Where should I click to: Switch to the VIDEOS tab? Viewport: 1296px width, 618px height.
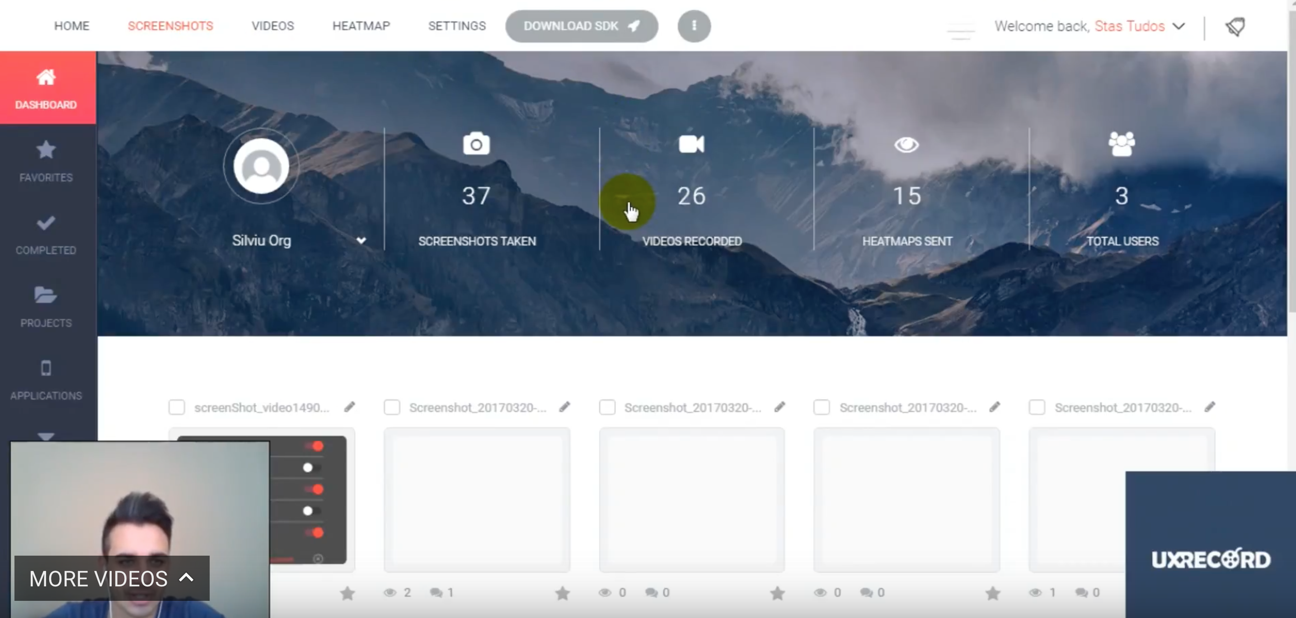coord(272,26)
